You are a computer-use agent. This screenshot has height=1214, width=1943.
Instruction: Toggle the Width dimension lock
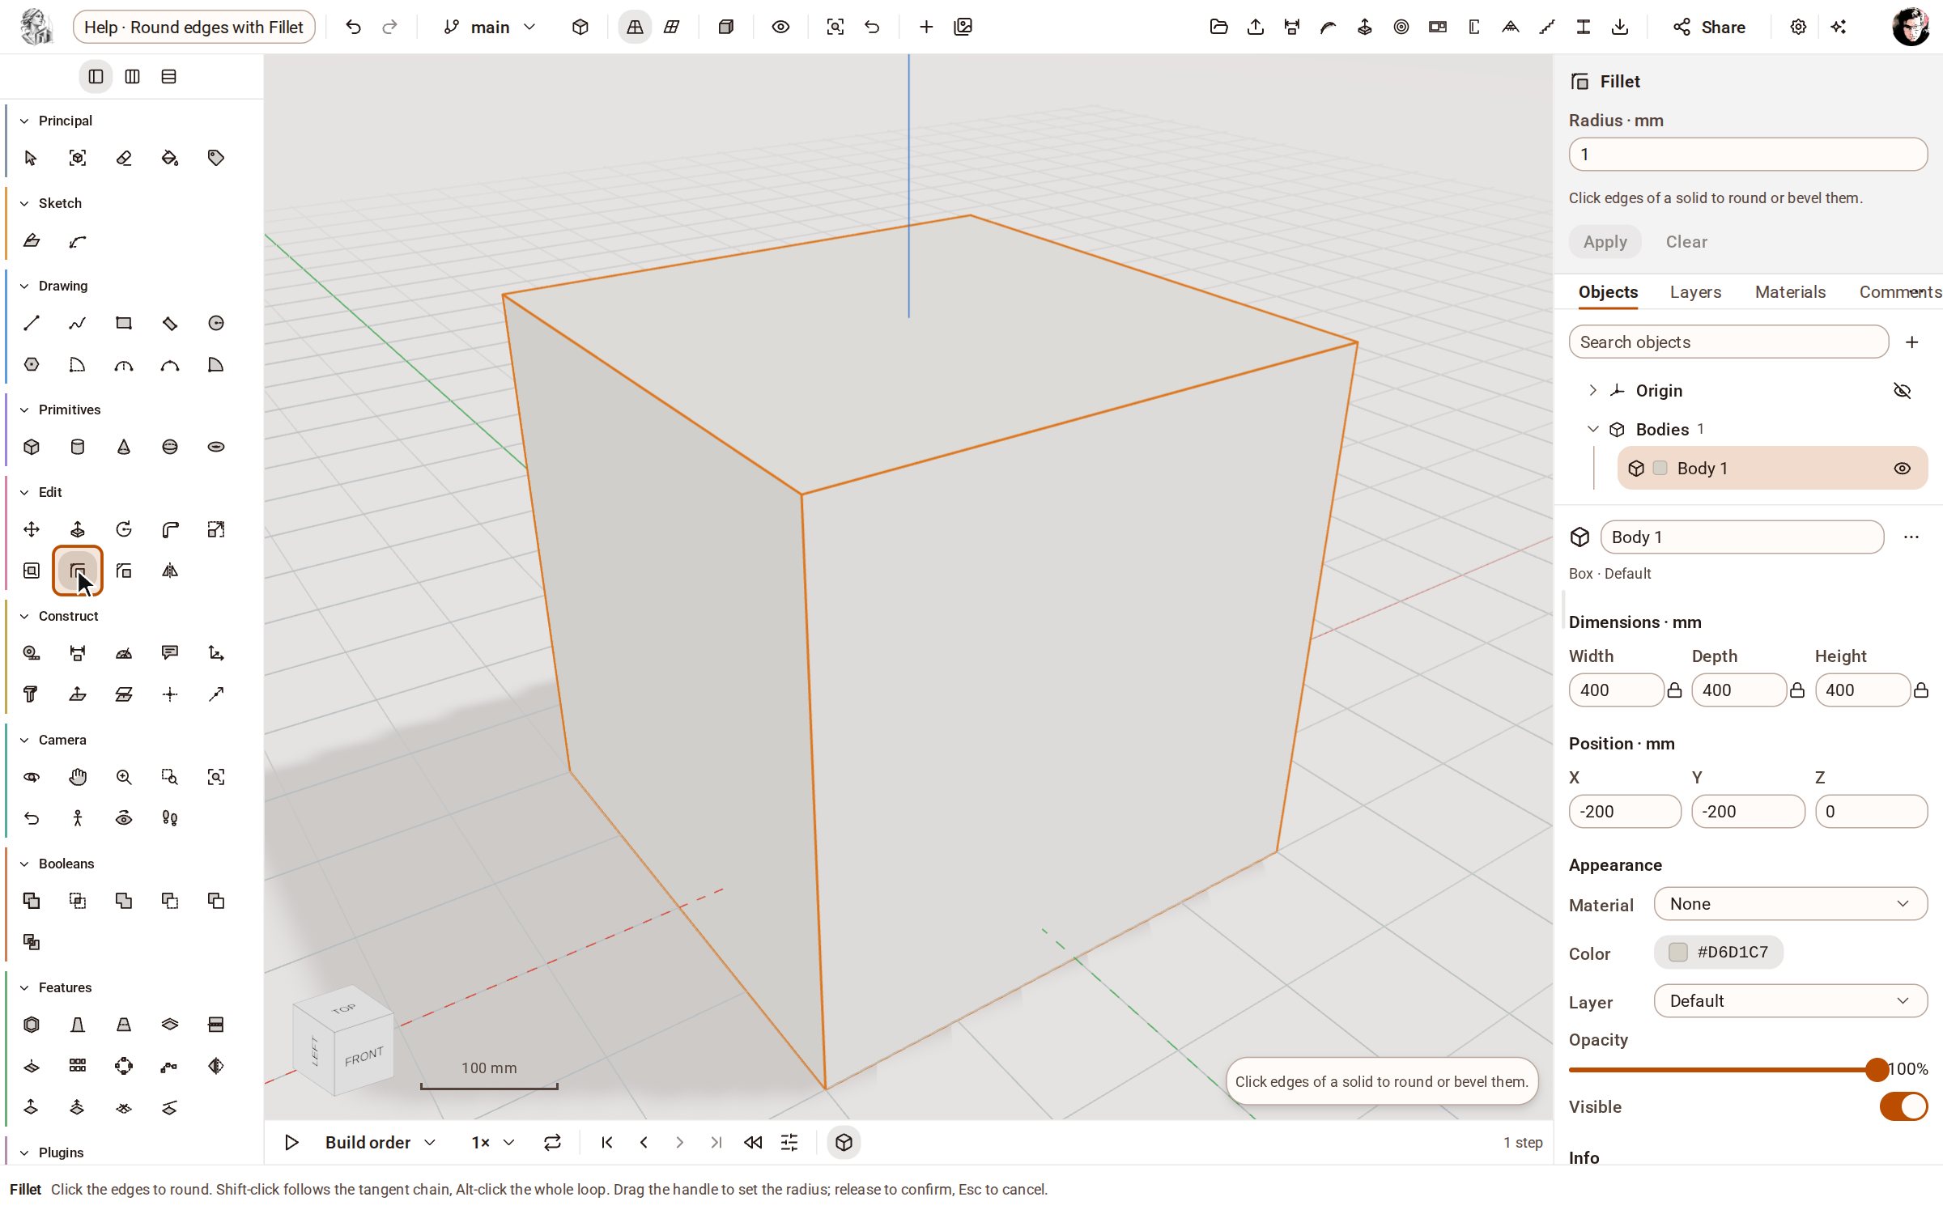click(1674, 690)
